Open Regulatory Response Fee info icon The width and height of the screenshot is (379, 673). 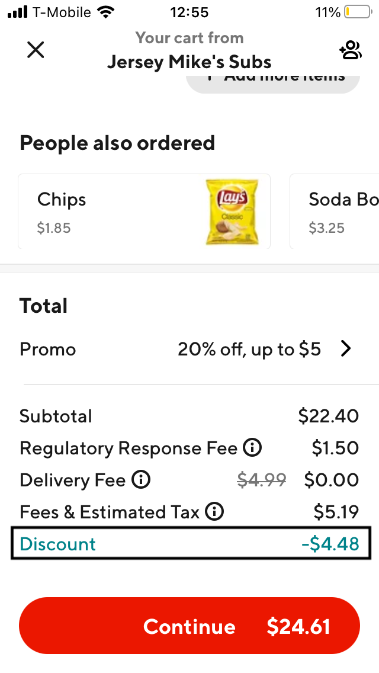pos(252,448)
